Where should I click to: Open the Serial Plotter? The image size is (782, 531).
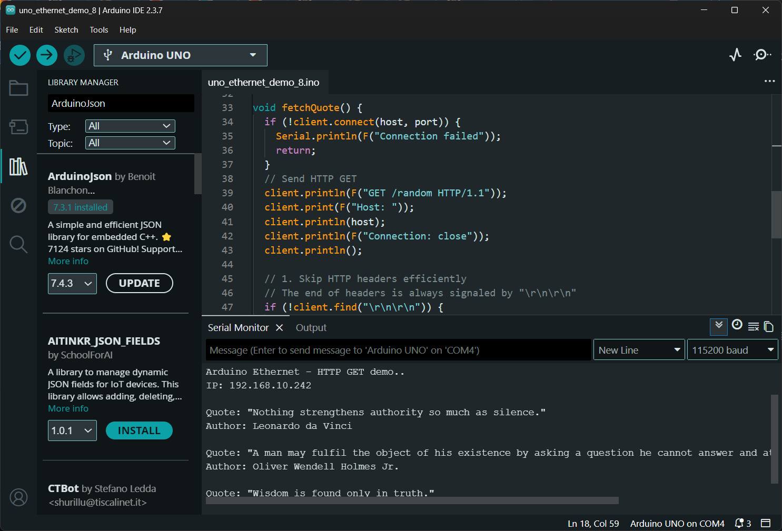735,55
